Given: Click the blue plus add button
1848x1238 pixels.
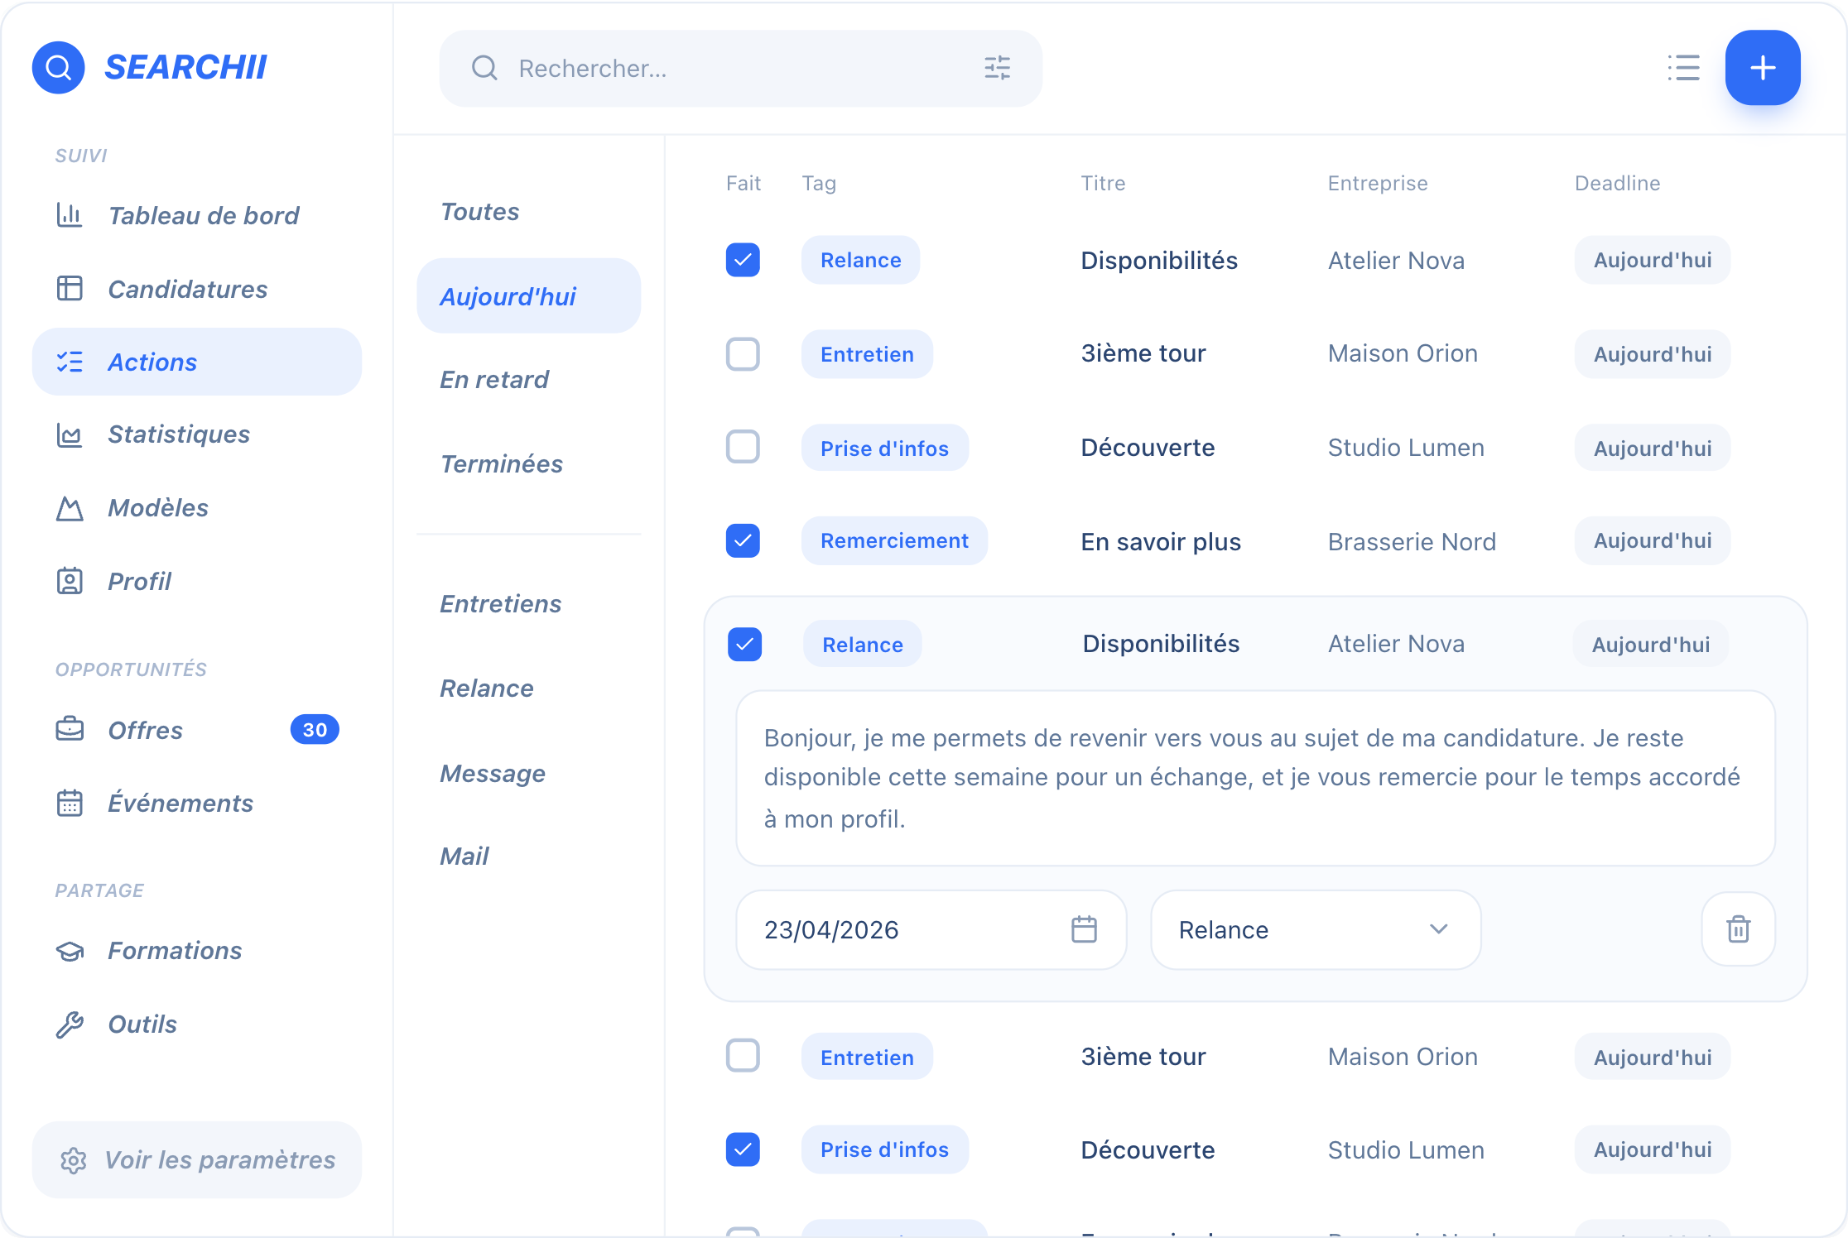Looking at the screenshot, I should [x=1763, y=68].
